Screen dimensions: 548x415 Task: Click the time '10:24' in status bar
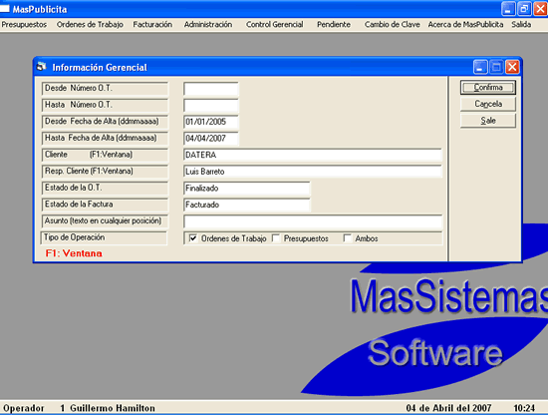pos(524,408)
